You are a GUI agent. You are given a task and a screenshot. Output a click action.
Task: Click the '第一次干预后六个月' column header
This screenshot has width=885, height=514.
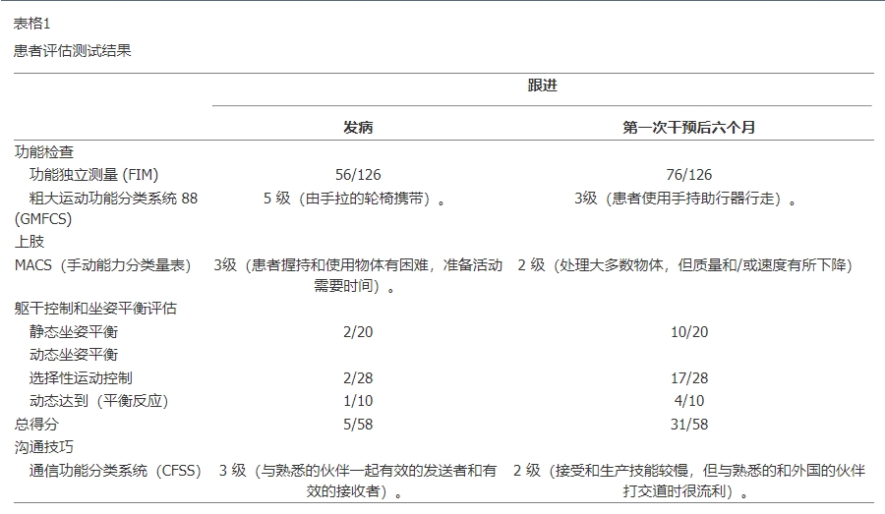point(688,128)
